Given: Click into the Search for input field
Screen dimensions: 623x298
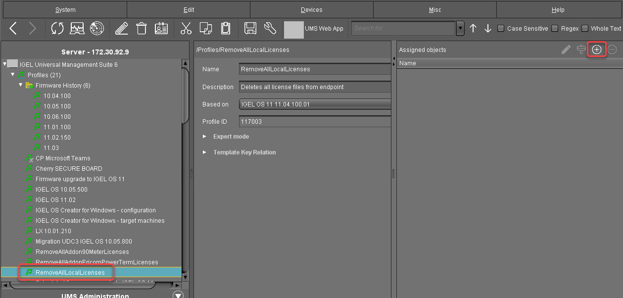Looking at the screenshot, I should (x=403, y=29).
